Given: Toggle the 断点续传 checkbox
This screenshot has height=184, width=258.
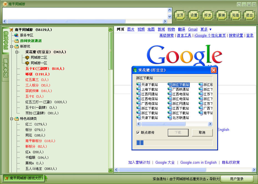Looking at the screenshot, I should 138,133.
